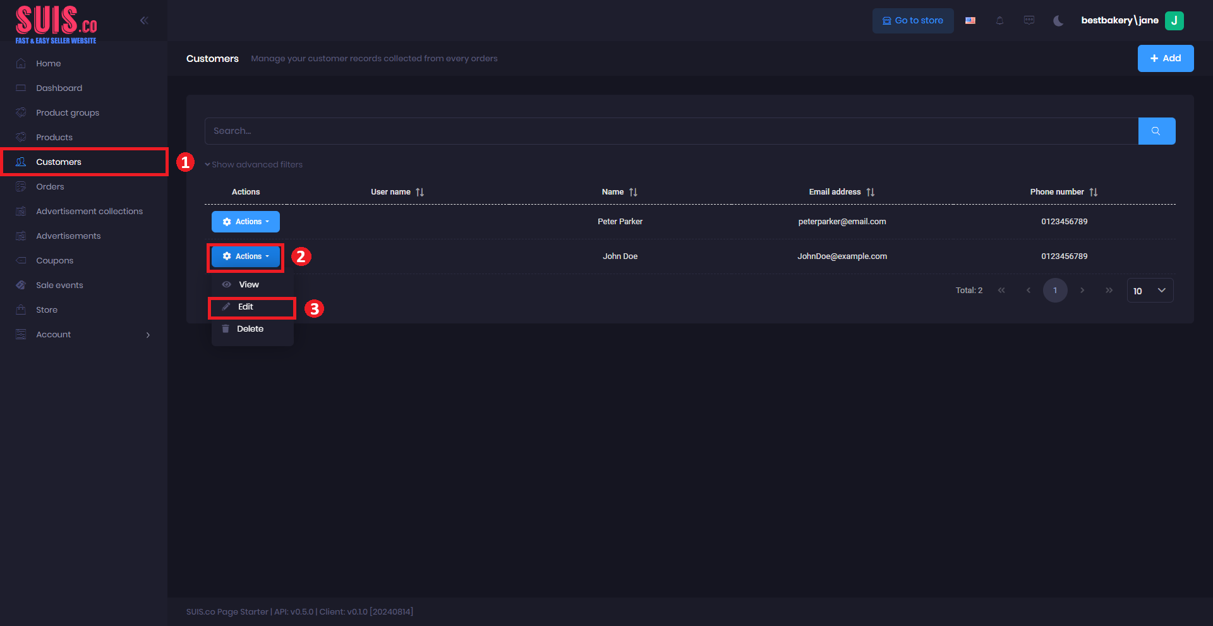Sort by Phone number column arrows
Image resolution: width=1213 pixels, height=626 pixels.
(x=1094, y=192)
